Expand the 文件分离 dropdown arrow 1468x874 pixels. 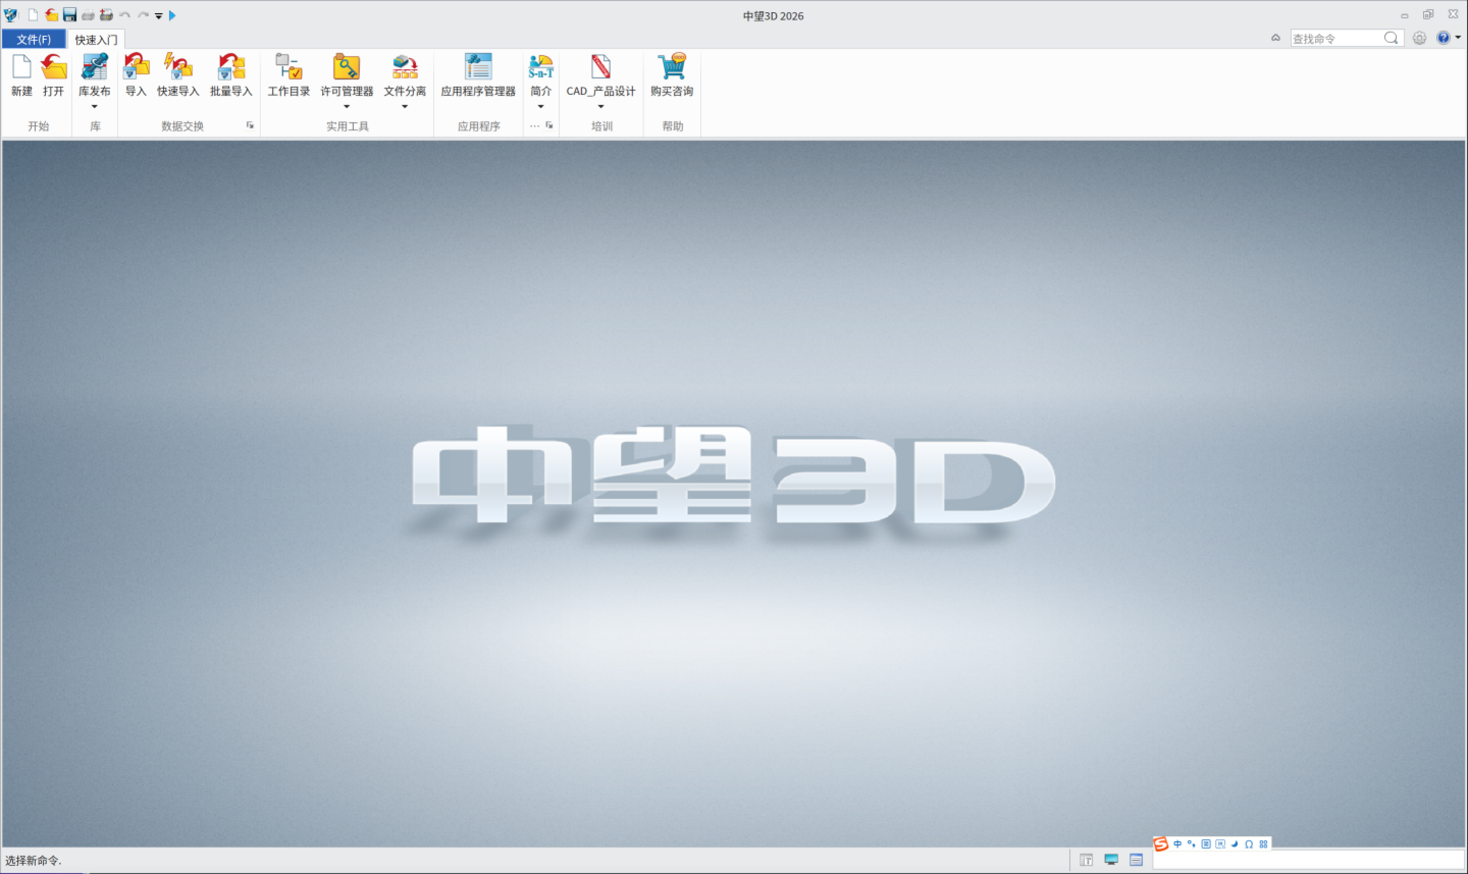pos(405,107)
